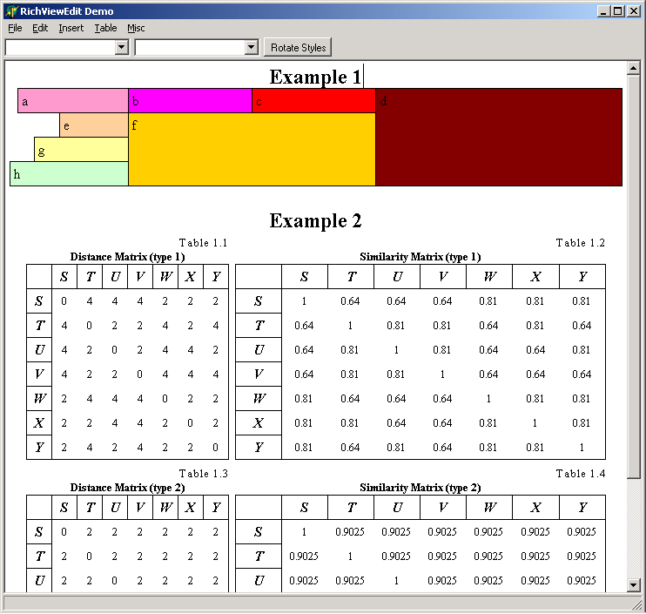Click the pink cell labeled a

[73, 101]
